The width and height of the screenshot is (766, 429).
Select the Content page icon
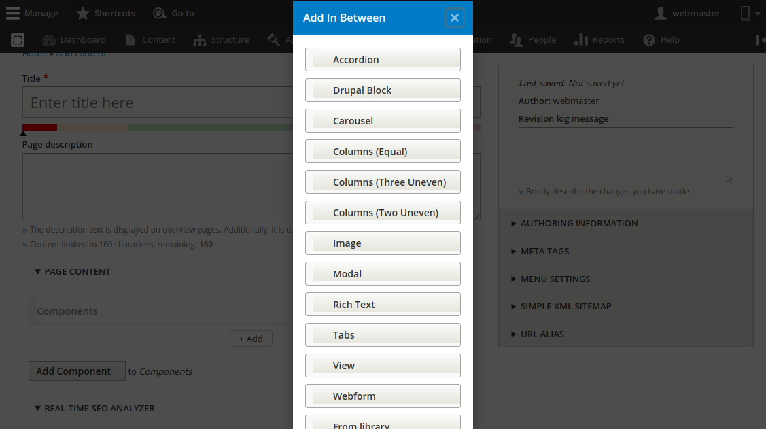click(x=130, y=39)
